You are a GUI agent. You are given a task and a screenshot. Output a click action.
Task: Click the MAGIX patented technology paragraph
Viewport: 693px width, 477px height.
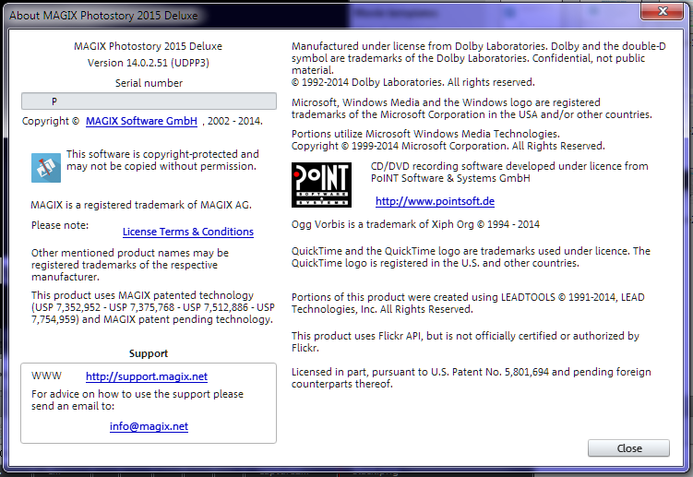coord(153,307)
